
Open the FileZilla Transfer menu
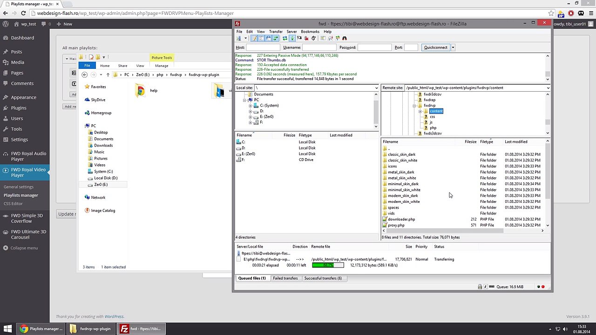click(276, 32)
